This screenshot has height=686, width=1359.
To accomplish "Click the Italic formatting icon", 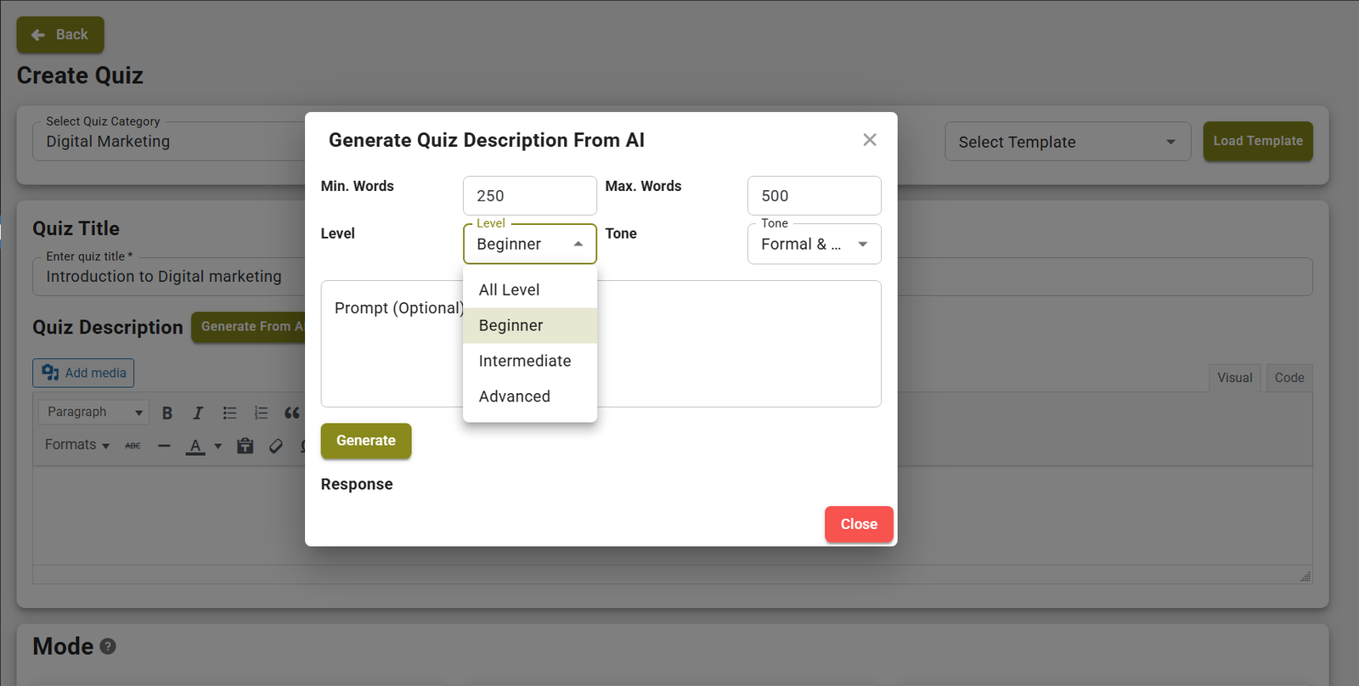I will click(x=198, y=413).
